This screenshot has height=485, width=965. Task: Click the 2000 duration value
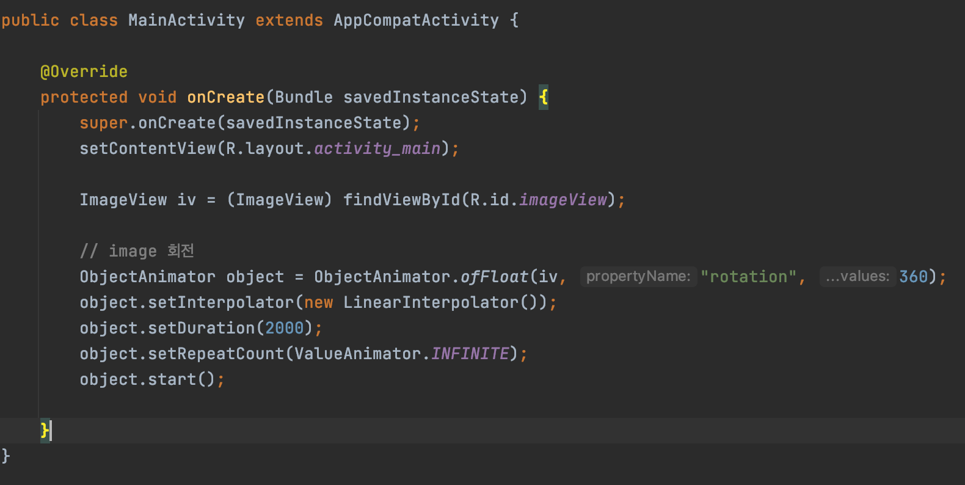(x=284, y=328)
